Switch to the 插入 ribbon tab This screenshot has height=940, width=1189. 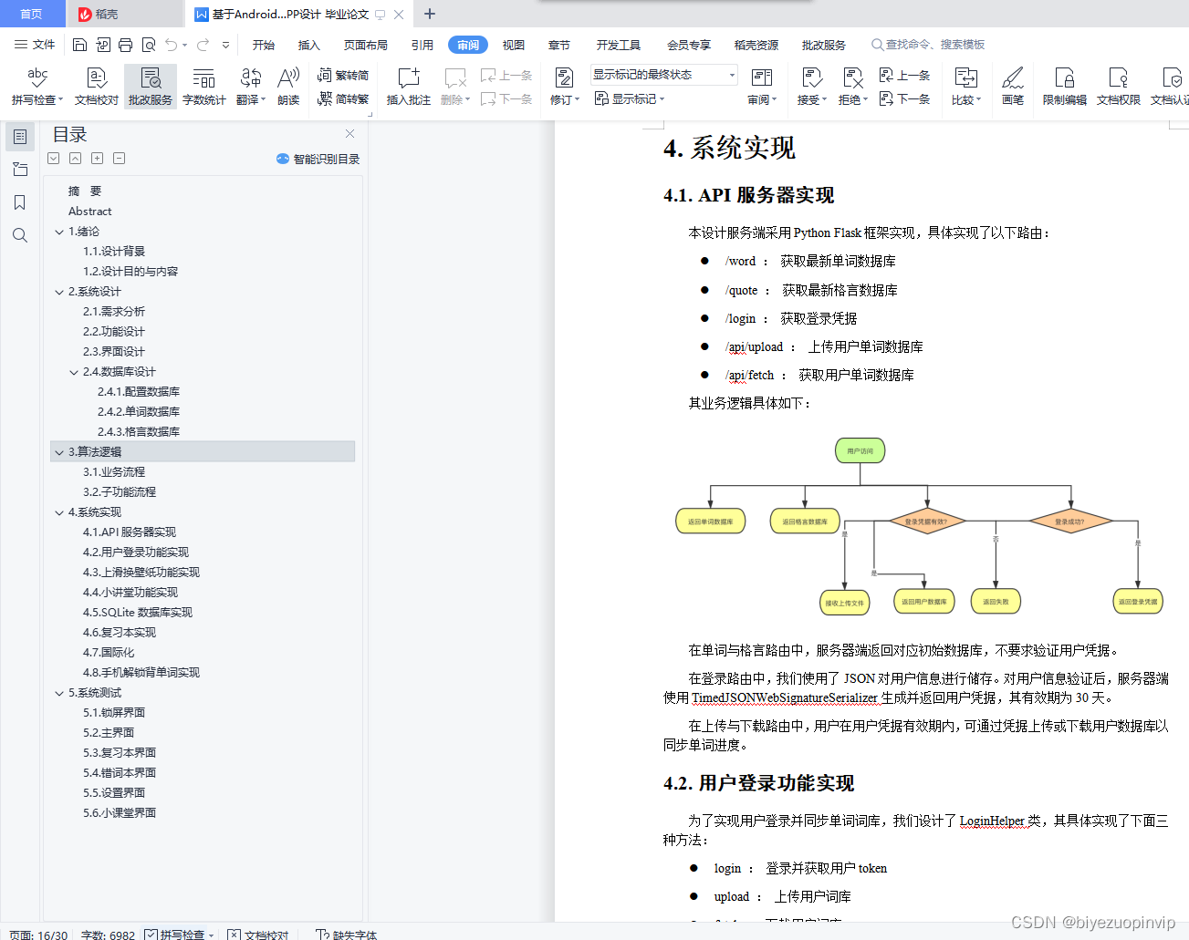[x=308, y=44]
